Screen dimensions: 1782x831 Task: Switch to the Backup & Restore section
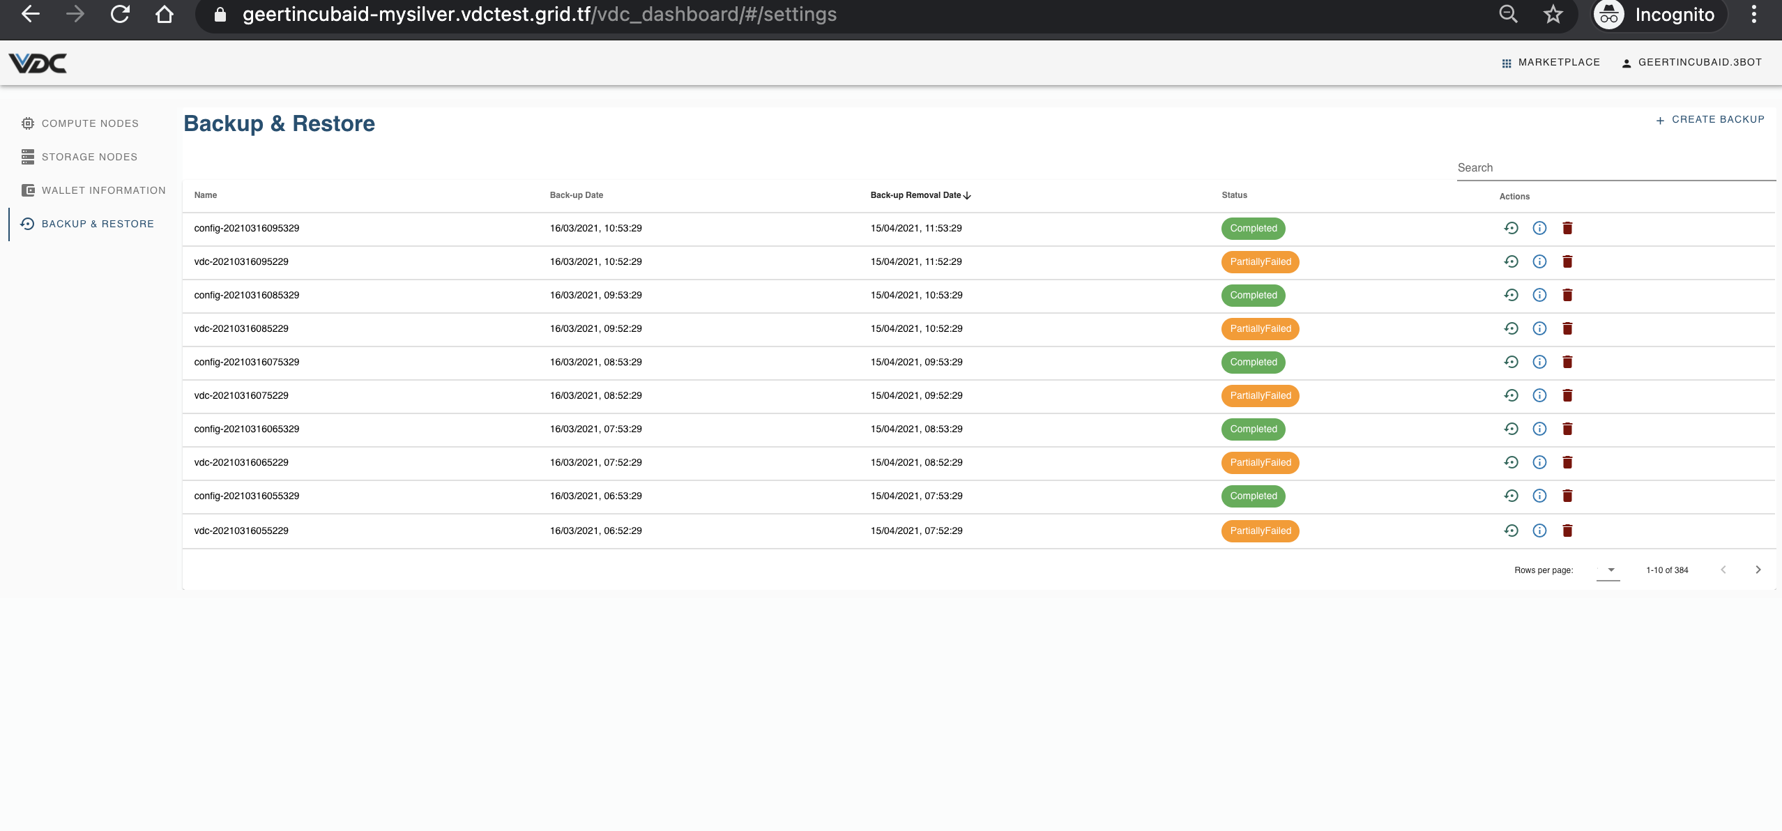[x=97, y=223]
